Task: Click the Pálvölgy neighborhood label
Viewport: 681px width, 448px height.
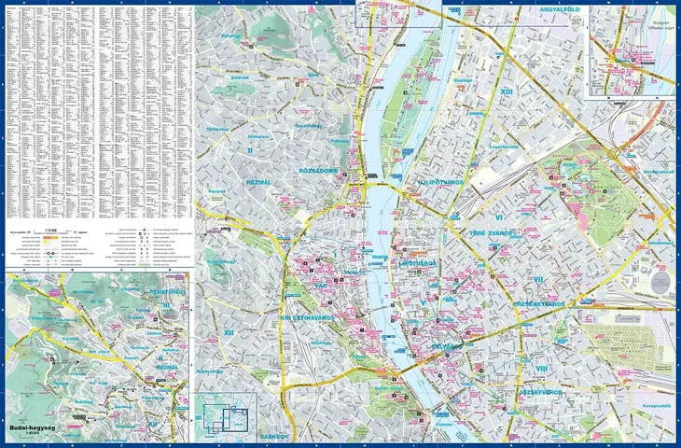Action: [x=230, y=35]
